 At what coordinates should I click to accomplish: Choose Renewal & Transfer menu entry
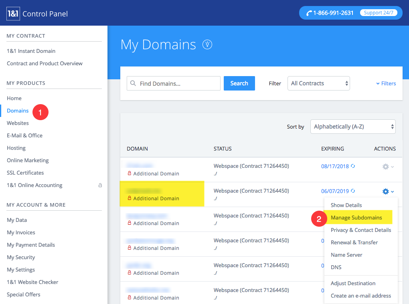pos(354,243)
